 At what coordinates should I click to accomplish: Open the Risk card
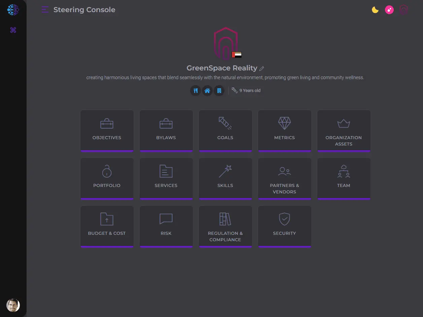coord(166,227)
